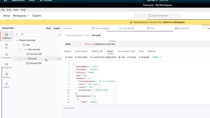This screenshot has height=118, width=210.
Task: Click the plus icon to create collection
Action: (17, 35)
